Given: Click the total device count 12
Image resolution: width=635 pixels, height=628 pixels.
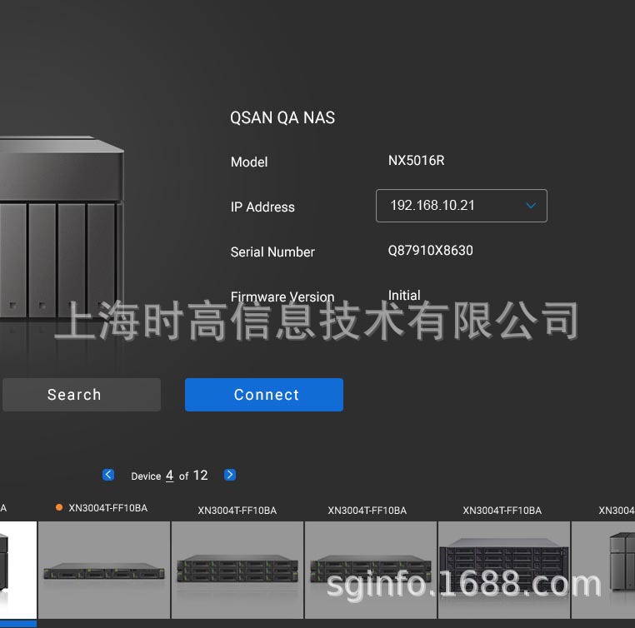Looking at the screenshot, I should (201, 475).
